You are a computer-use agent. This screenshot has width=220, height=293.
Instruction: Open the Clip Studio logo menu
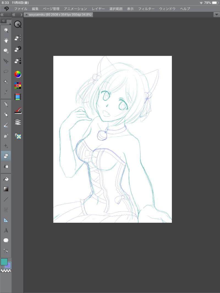(x=7, y=9)
